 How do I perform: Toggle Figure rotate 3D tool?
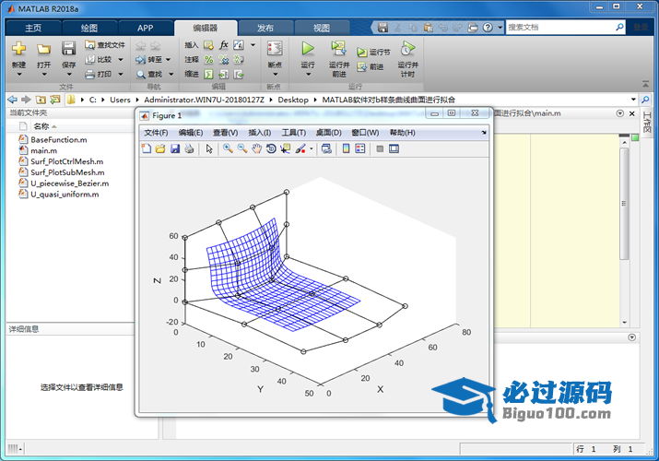tap(271, 148)
